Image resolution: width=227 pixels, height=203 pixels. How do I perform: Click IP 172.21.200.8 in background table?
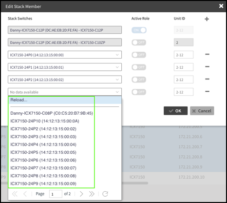(190, 157)
